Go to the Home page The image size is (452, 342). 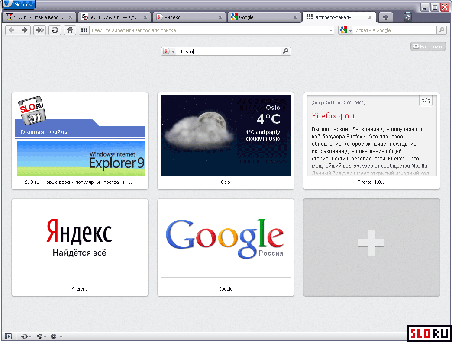click(x=70, y=30)
